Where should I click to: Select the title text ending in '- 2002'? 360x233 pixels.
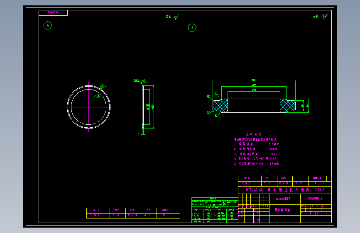285,190
